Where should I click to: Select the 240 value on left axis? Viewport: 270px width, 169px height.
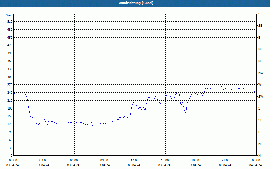point(10,93)
